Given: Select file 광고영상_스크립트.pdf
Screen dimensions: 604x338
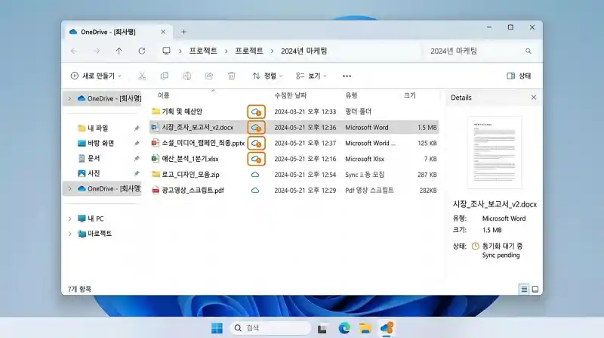Looking at the screenshot, I should pyautogui.click(x=193, y=191).
